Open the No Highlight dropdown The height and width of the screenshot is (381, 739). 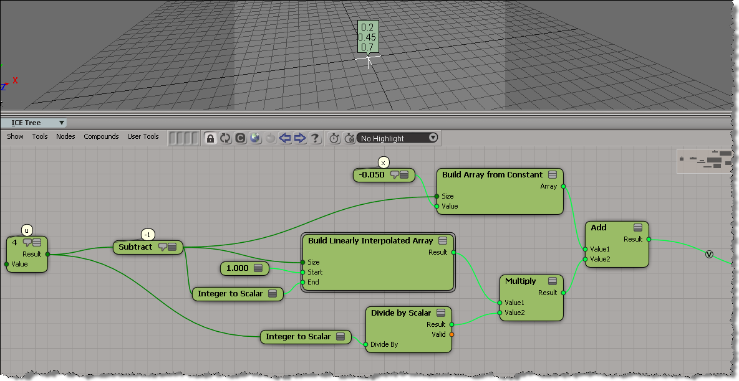(x=398, y=138)
